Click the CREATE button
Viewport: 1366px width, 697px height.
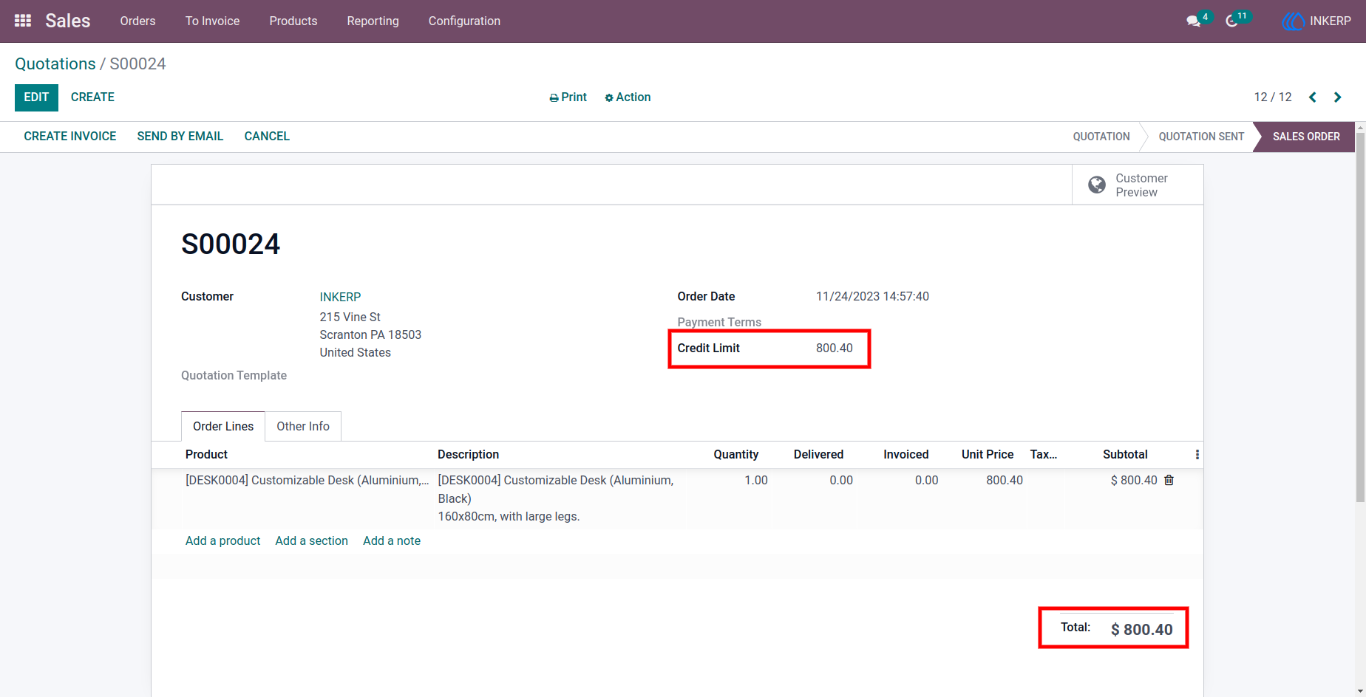[x=92, y=97]
